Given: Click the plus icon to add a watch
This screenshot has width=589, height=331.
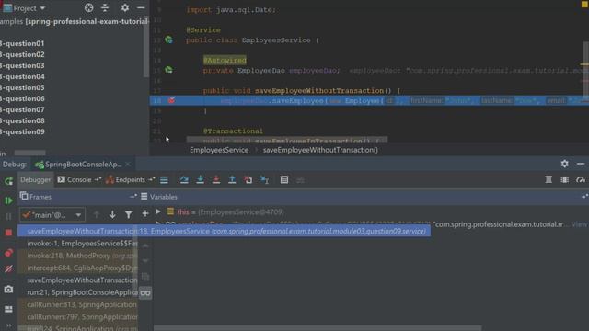Looking at the screenshot, I should (145, 214).
